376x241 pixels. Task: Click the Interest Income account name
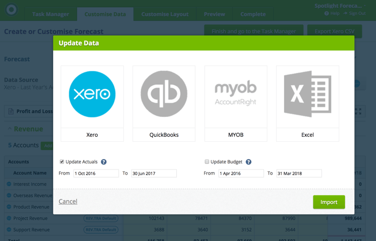pyautogui.click(x=30, y=184)
